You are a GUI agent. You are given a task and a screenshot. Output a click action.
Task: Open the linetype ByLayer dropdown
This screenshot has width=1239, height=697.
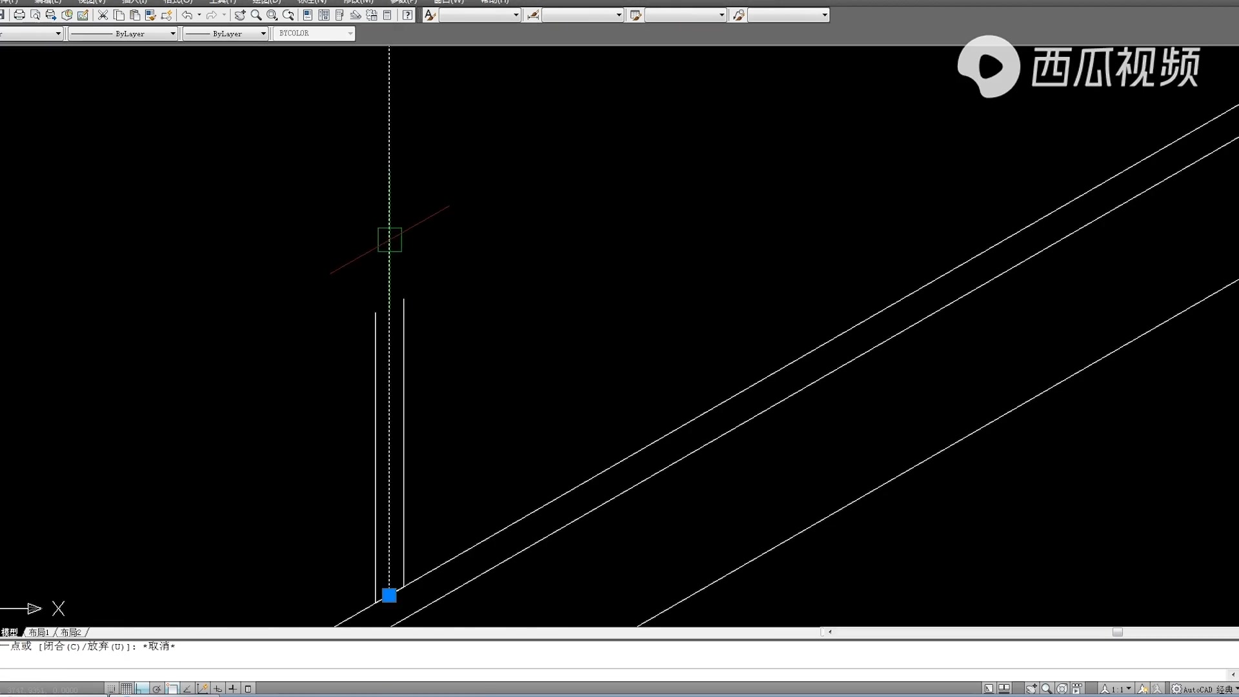pyautogui.click(x=123, y=34)
